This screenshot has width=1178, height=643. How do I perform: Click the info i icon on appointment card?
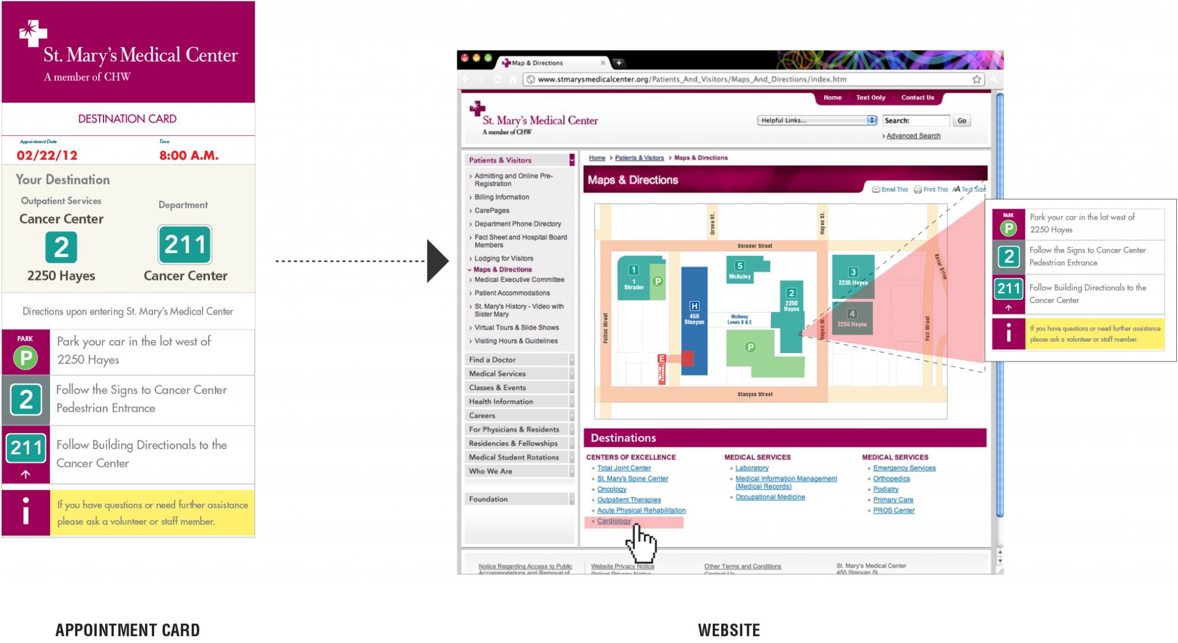(x=26, y=512)
